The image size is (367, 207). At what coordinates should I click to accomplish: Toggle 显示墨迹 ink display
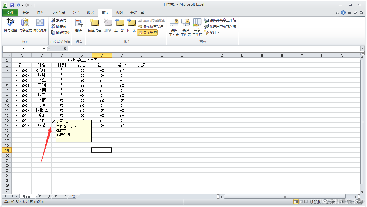coord(147,33)
